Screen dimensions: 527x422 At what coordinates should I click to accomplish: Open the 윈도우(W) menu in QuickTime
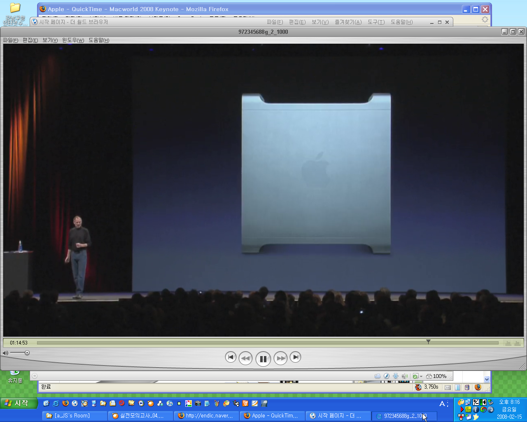coord(73,40)
